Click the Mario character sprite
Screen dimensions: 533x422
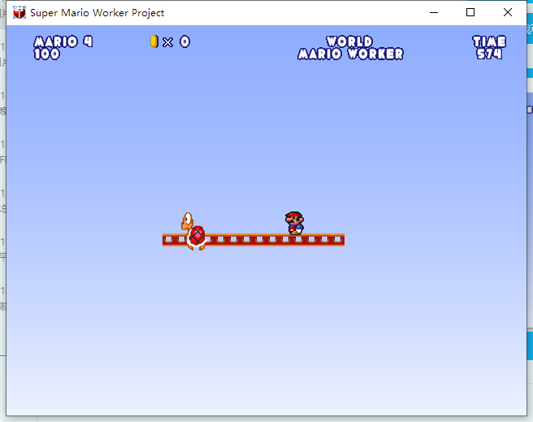[294, 223]
